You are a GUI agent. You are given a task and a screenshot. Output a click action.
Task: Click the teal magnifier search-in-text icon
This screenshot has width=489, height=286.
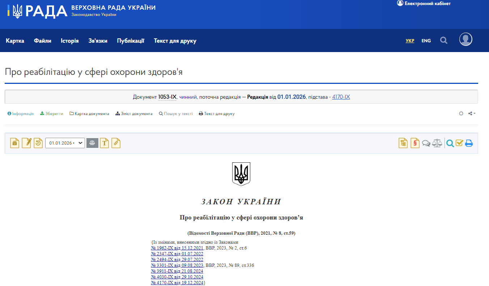450,144
